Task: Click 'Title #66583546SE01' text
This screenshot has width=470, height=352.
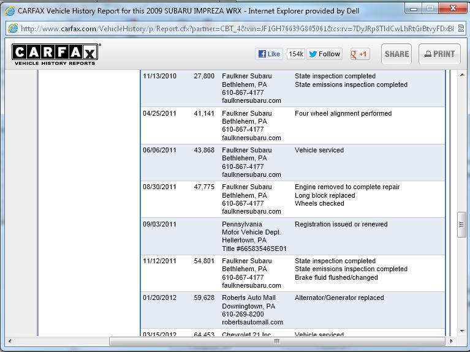Action: (254, 249)
